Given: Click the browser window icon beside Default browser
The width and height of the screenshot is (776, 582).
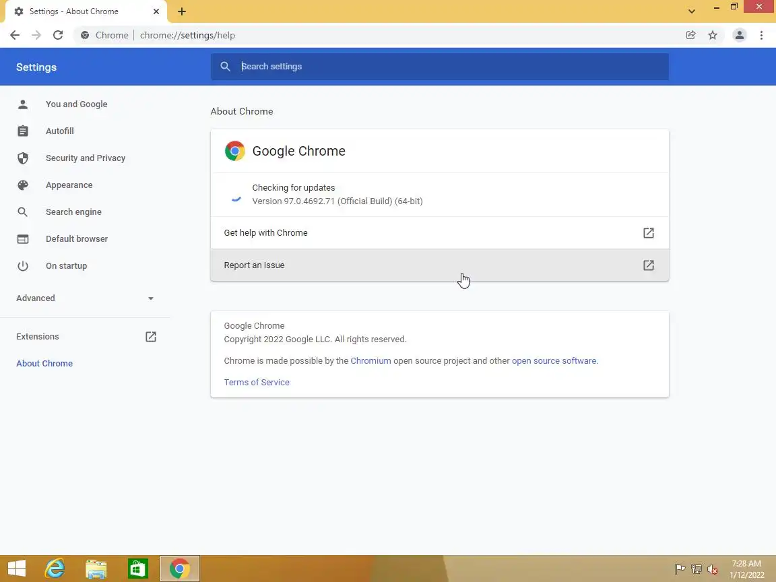Looking at the screenshot, I should 23,239.
